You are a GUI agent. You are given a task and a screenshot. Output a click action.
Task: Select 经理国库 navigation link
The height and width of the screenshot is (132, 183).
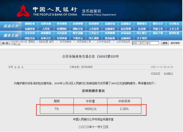pos(62,29)
